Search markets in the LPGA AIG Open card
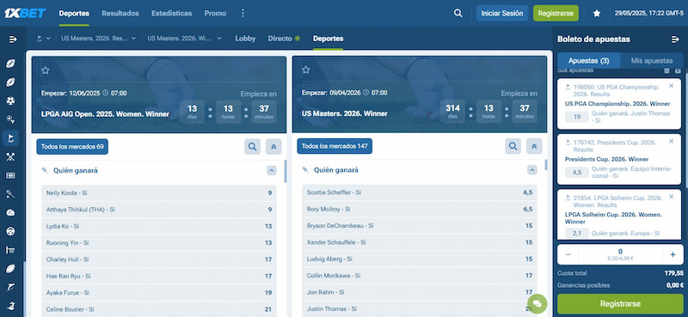Screen dimensions: 688x317 (x=252, y=146)
